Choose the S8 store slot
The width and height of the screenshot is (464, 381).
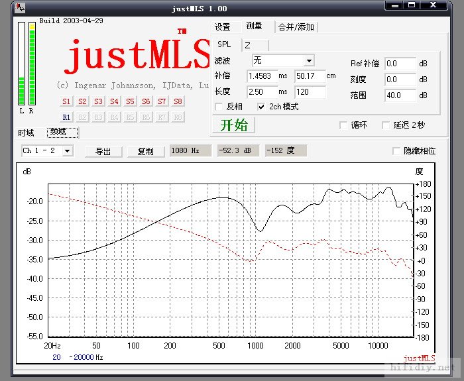click(x=178, y=101)
